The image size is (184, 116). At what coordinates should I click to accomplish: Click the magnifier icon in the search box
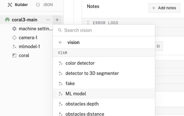60,30
